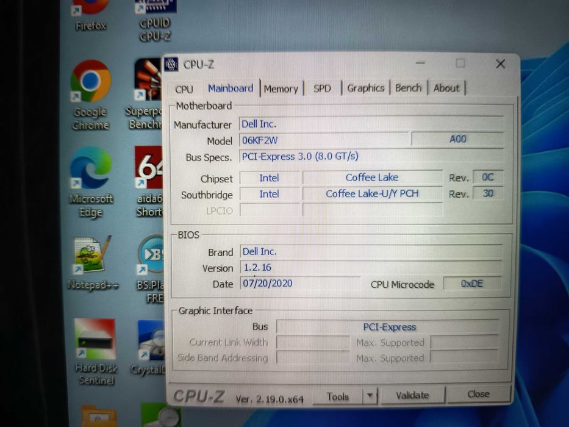The image size is (569, 427).
Task: Click the BIOS Brand Dell Inc. field
Action: 371,251
